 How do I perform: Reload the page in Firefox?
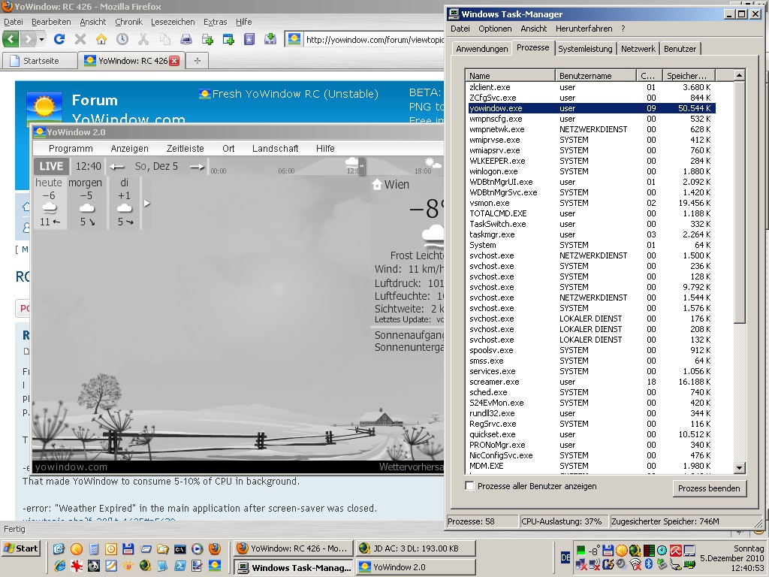59,39
